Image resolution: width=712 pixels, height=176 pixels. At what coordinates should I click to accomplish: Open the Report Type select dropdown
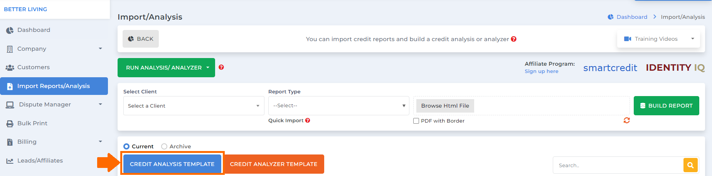[x=338, y=106]
